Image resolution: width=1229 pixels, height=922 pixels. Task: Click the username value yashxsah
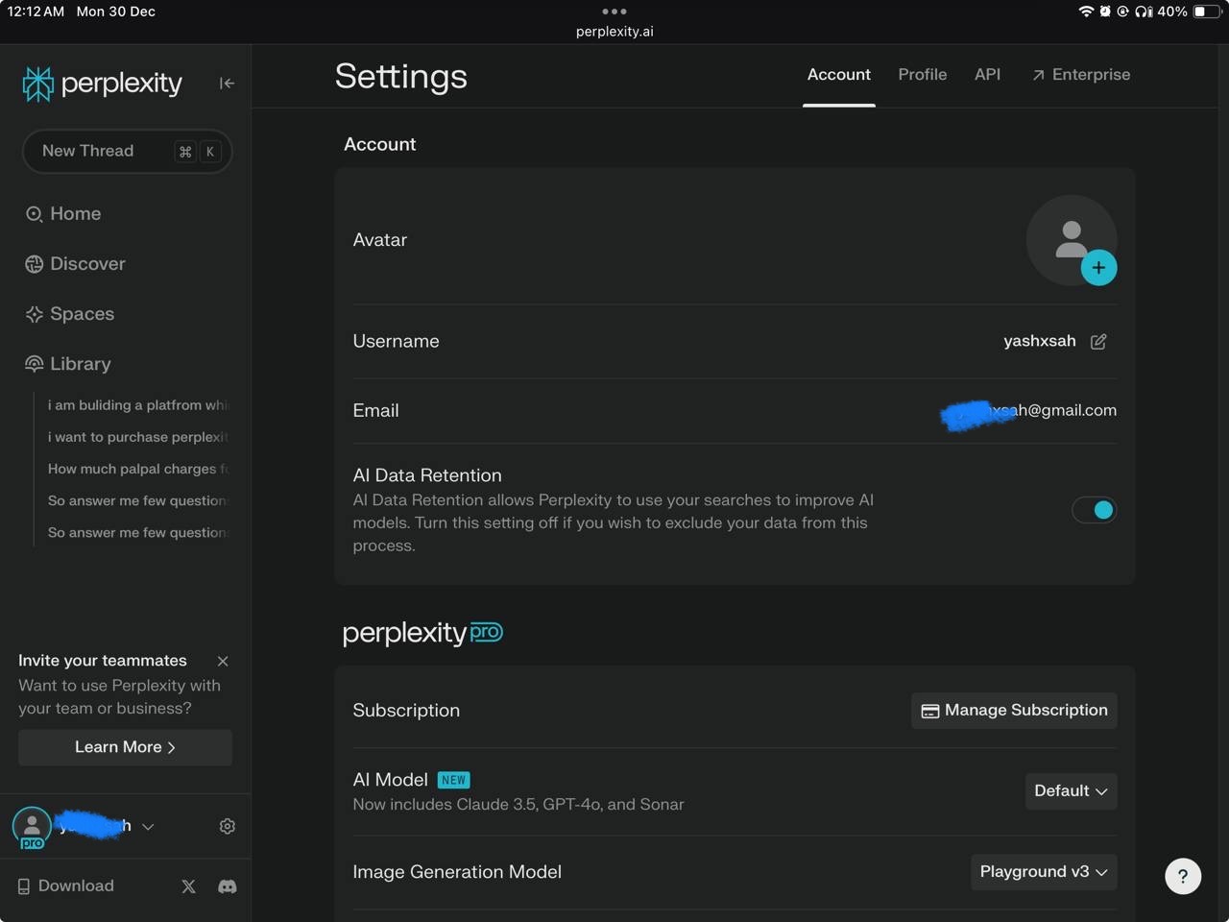[x=1040, y=341]
